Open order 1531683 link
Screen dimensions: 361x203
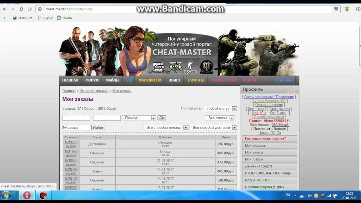click(x=71, y=151)
